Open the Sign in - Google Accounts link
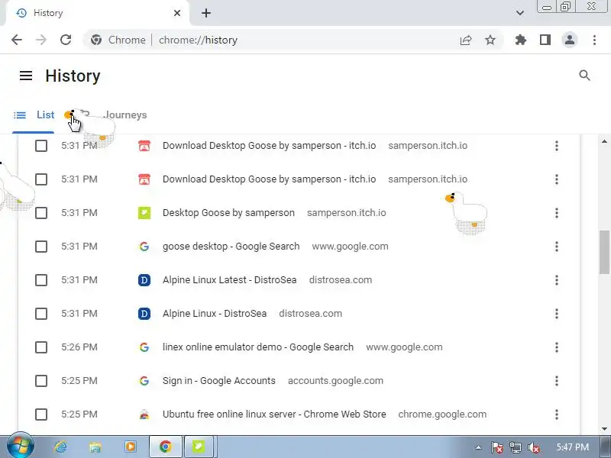Screen dimensions: 611x458 219,381
